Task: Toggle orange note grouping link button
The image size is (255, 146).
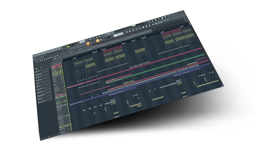Action: 98,41
